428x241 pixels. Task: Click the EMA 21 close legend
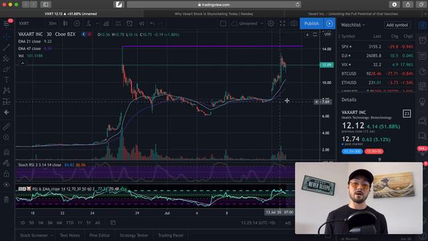click(29, 42)
